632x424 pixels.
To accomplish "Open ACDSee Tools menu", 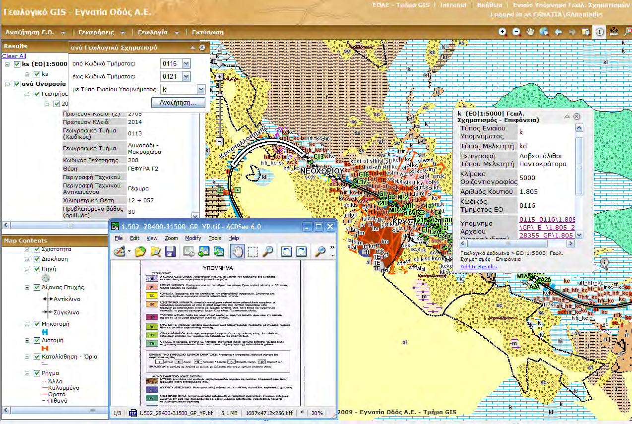I will click(215, 238).
